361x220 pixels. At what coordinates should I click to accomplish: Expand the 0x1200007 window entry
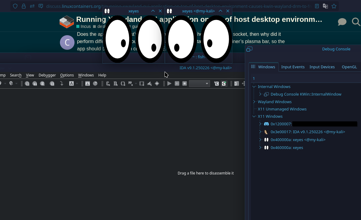pyautogui.click(x=260, y=124)
